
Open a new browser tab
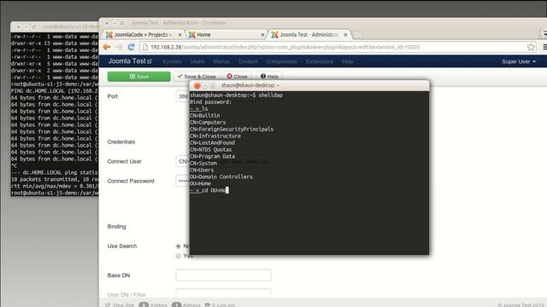[357, 35]
